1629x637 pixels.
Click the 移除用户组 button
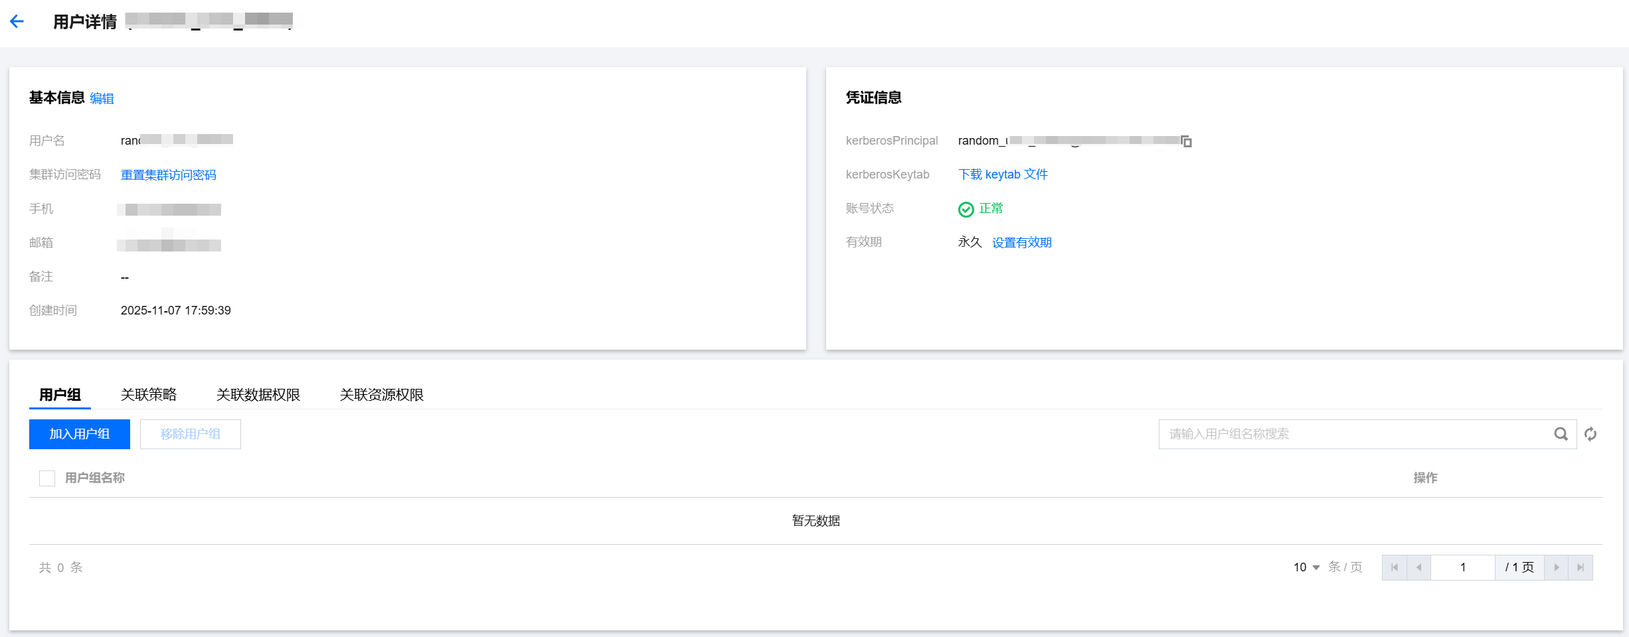point(190,434)
